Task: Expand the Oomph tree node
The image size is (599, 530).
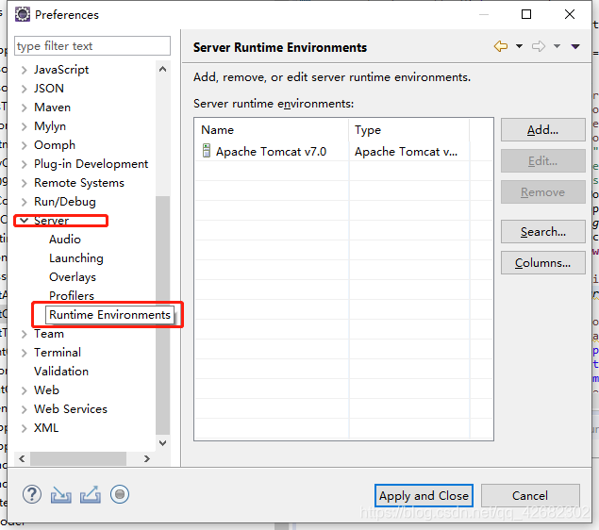Action: (x=25, y=145)
